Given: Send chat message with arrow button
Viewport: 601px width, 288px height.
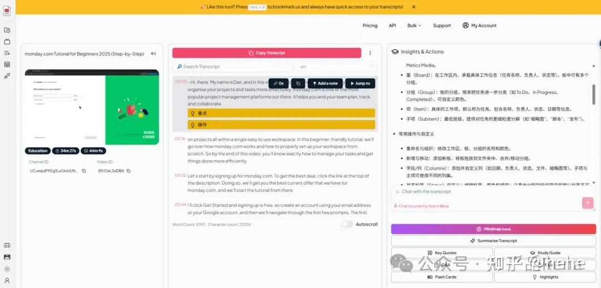Looking at the screenshot, I should [x=588, y=203].
